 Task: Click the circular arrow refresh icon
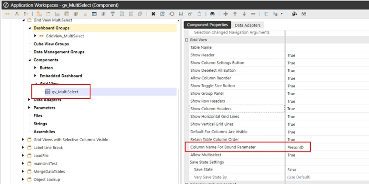pos(172,14)
